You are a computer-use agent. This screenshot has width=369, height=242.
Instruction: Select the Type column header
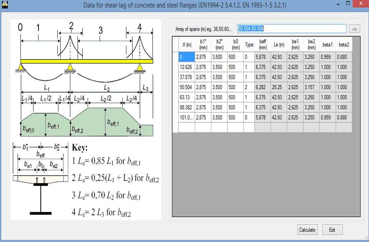249,45
